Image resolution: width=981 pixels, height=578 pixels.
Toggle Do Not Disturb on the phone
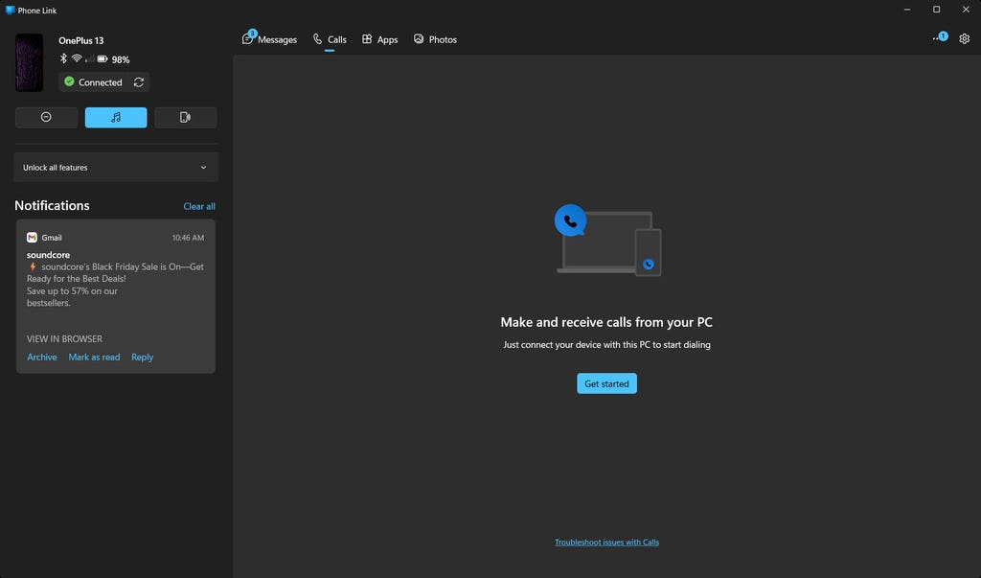[46, 117]
